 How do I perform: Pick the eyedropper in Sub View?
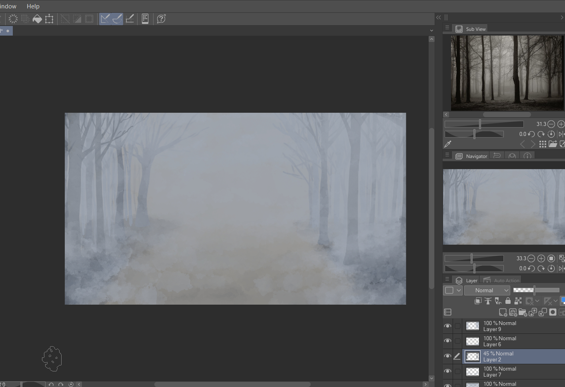pyautogui.click(x=448, y=144)
